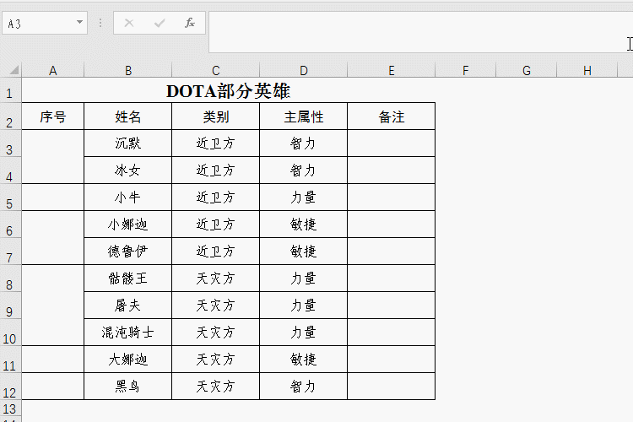The height and width of the screenshot is (422, 633).
Task: Select row 3 header
Action: tap(10, 143)
